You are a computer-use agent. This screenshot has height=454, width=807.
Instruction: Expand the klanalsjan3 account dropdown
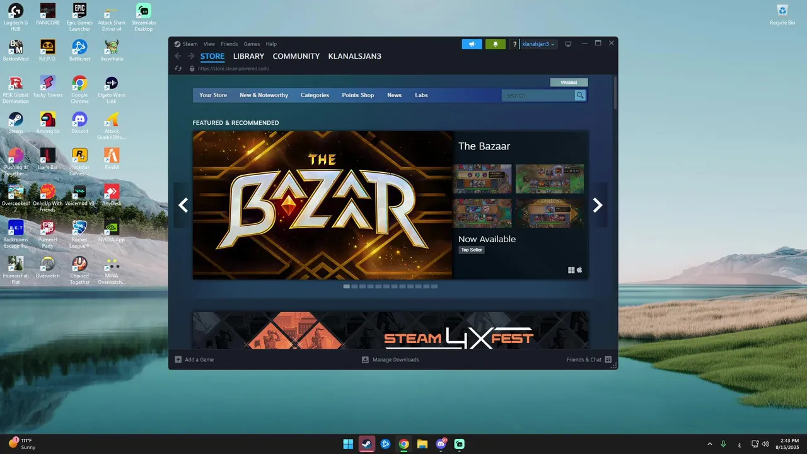click(538, 44)
